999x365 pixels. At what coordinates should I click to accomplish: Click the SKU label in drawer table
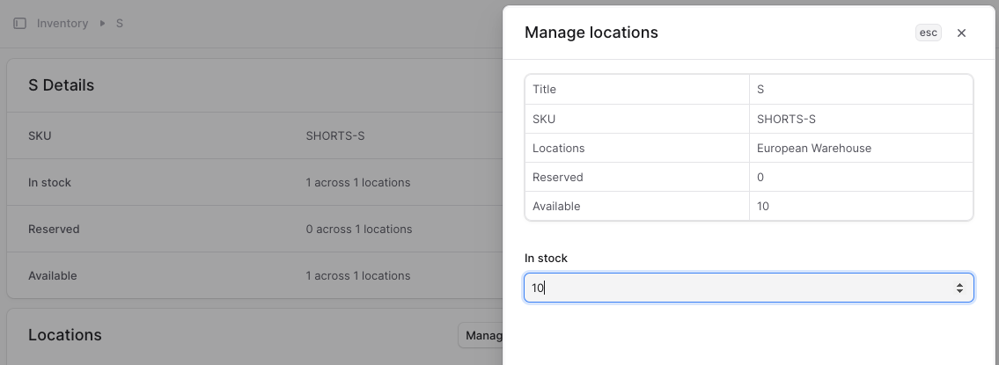(x=543, y=119)
